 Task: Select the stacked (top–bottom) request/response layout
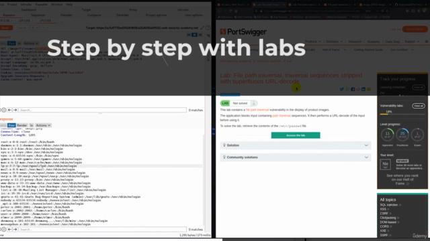pyautogui.click(x=194, y=35)
